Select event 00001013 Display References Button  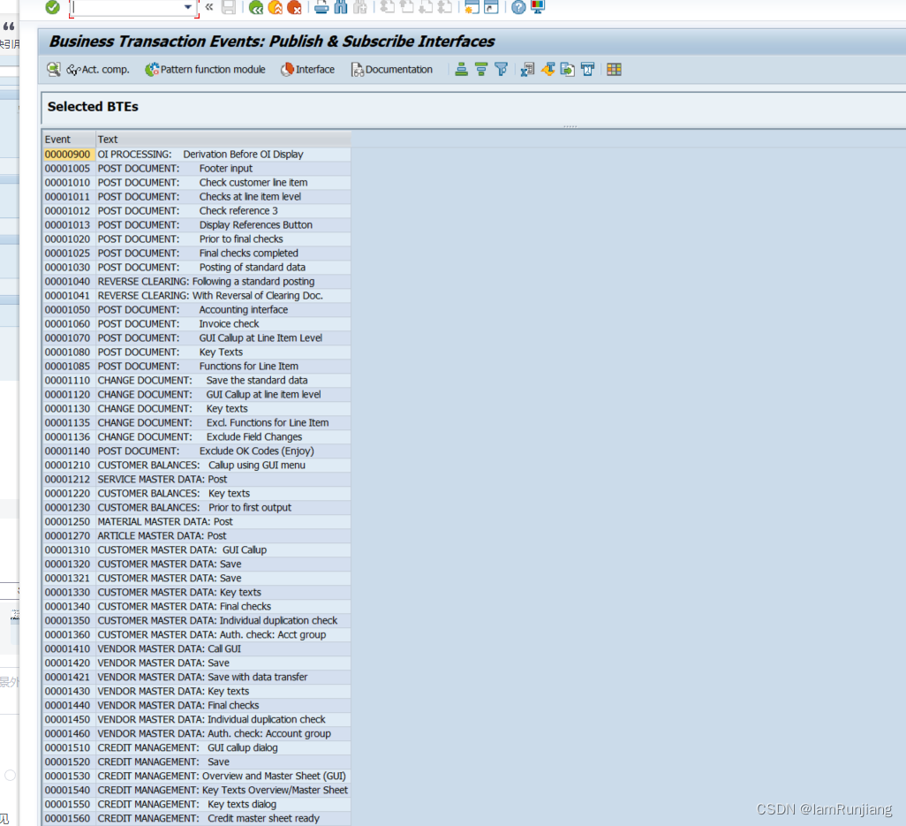pos(196,225)
